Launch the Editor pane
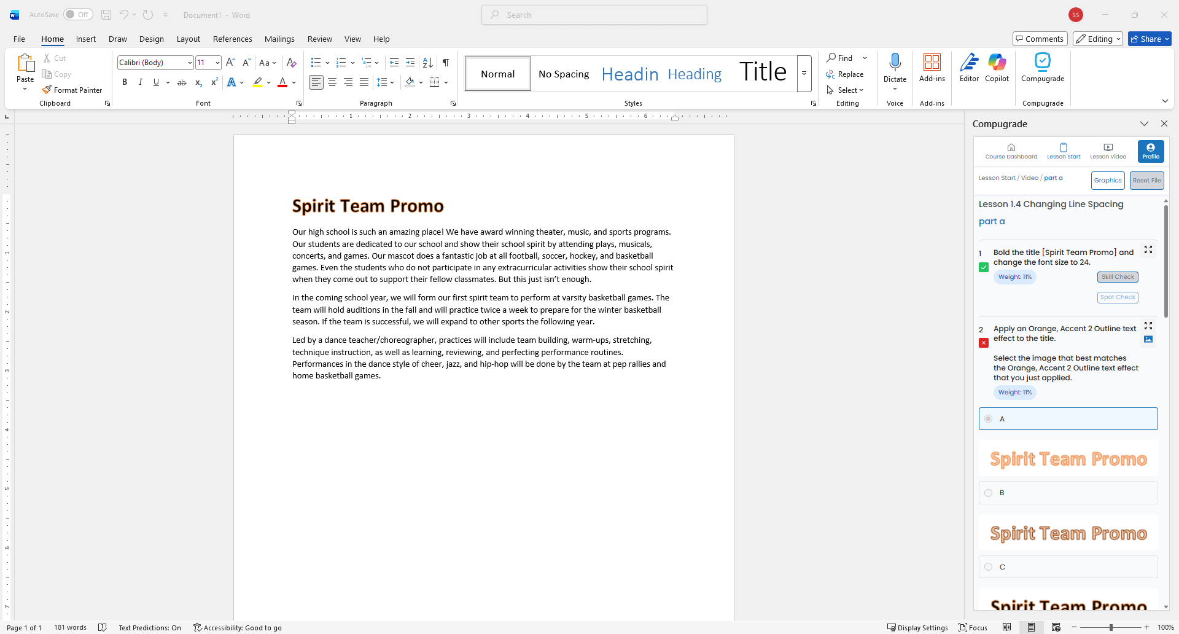This screenshot has height=634, width=1179. (968, 69)
